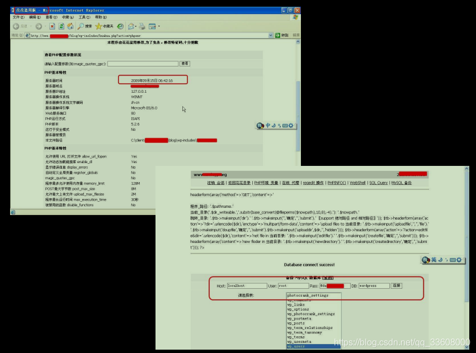The height and width of the screenshot is (353, 476).
Task: Toggle the 中 language mode on upper IME toolbar
Action: coord(268,125)
